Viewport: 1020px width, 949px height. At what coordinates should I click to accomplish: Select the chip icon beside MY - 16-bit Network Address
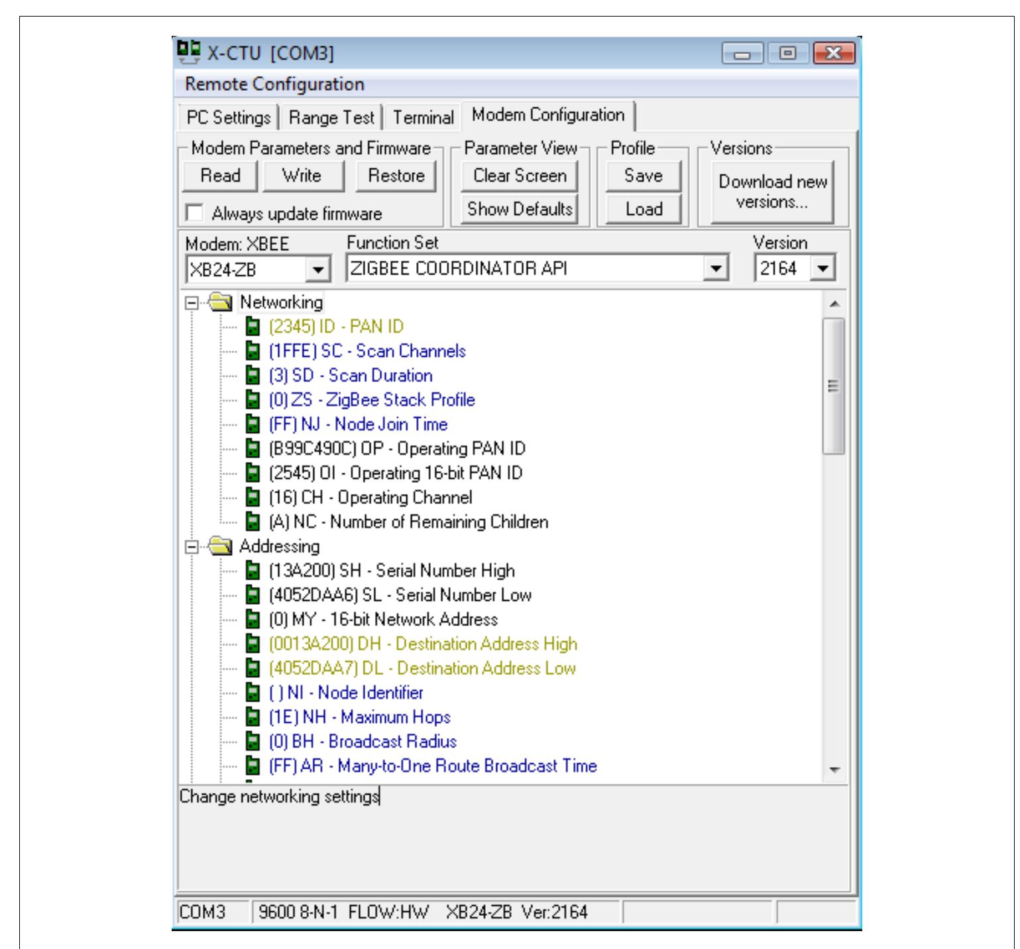tap(255, 620)
